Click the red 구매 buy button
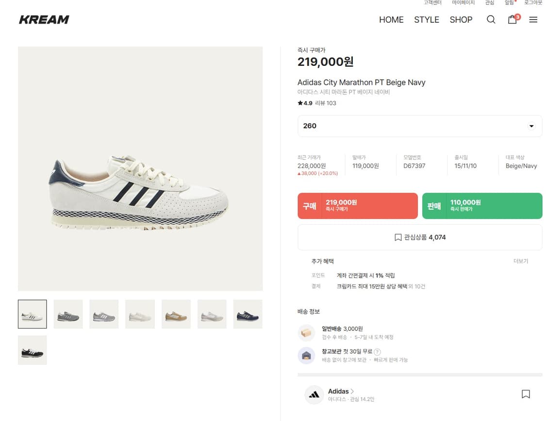The width and height of the screenshot is (546, 421). click(x=357, y=206)
